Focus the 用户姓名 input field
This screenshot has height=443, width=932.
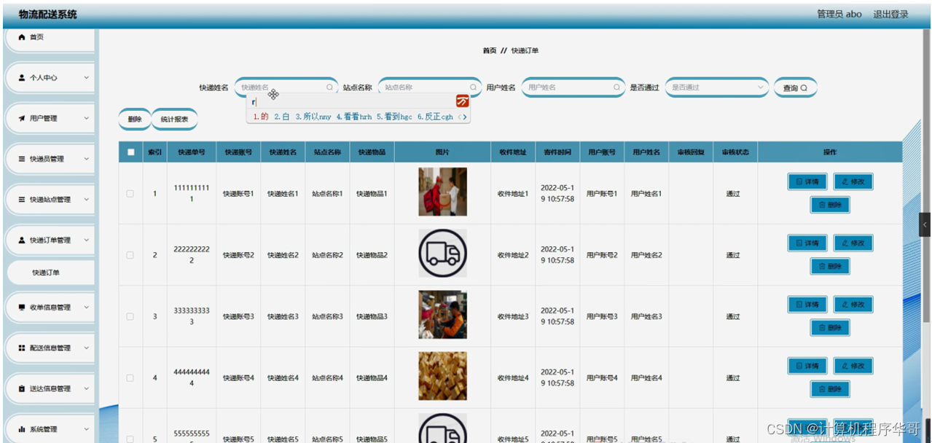click(x=573, y=87)
